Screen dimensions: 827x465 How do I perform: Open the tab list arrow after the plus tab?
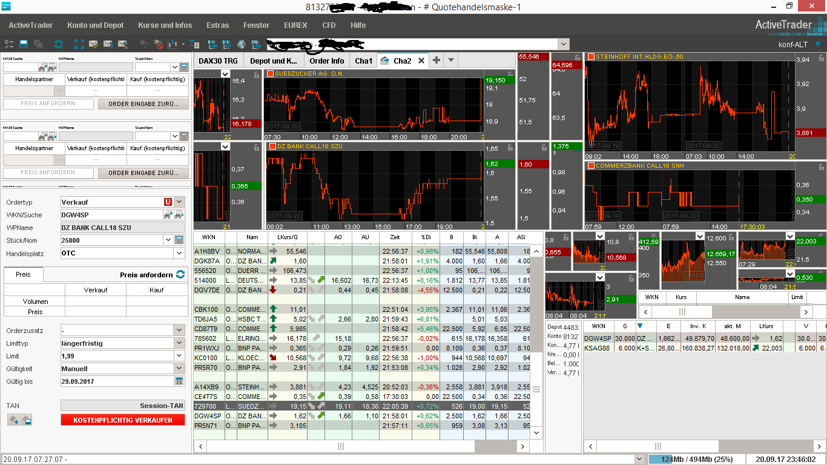coord(451,61)
